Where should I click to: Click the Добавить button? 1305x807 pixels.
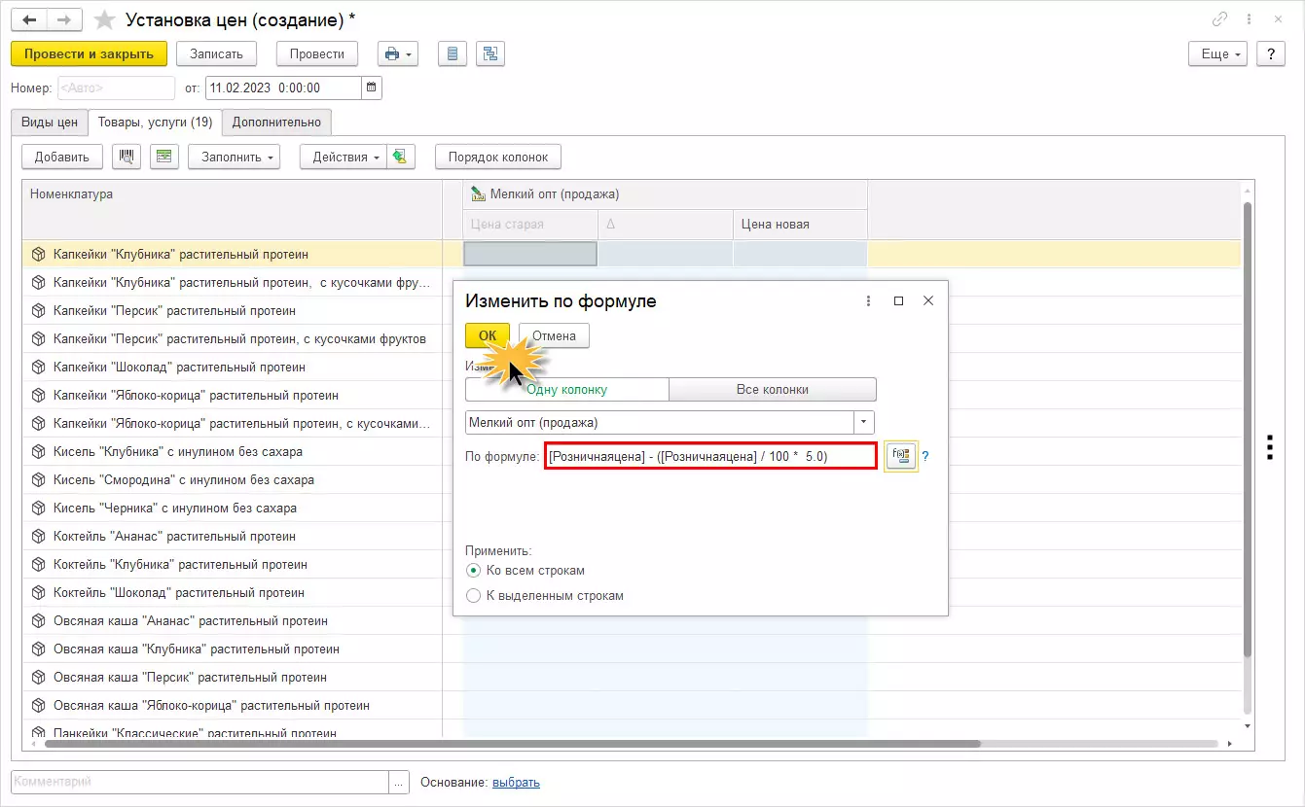point(62,157)
